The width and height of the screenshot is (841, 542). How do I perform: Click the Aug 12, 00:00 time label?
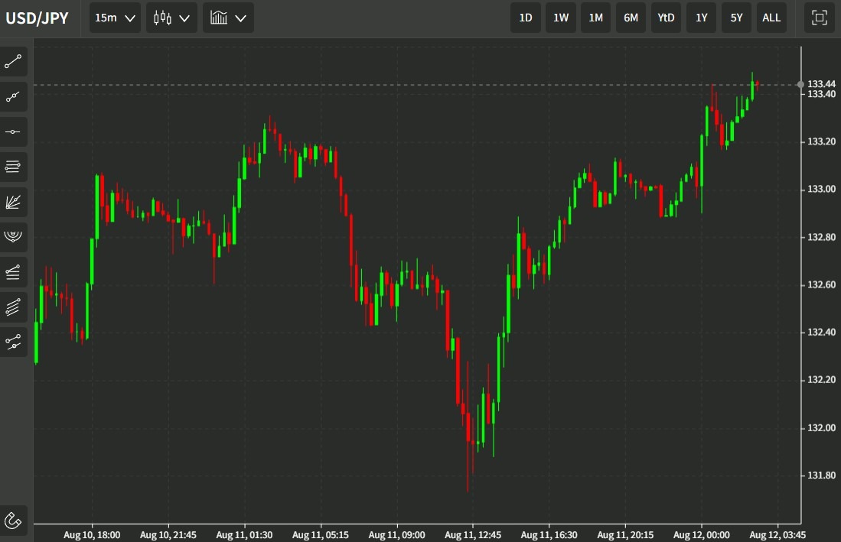(701, 534)
